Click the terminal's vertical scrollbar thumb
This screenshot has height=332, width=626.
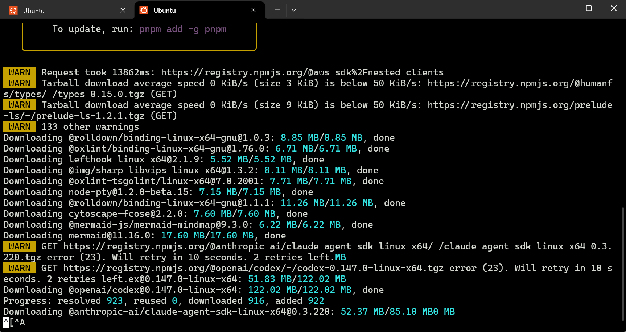pos(623,264)
